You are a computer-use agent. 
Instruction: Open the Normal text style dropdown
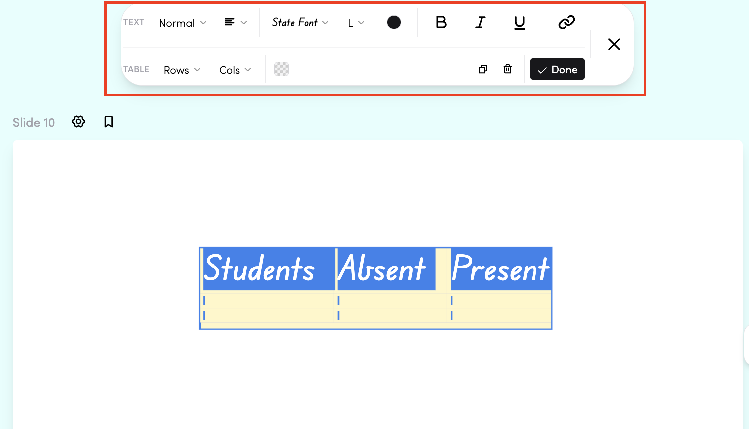[182, 23]
